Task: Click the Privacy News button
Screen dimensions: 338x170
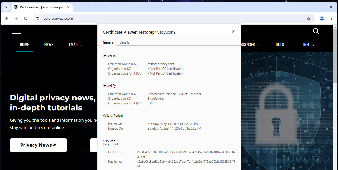Action: click(38, 145)
